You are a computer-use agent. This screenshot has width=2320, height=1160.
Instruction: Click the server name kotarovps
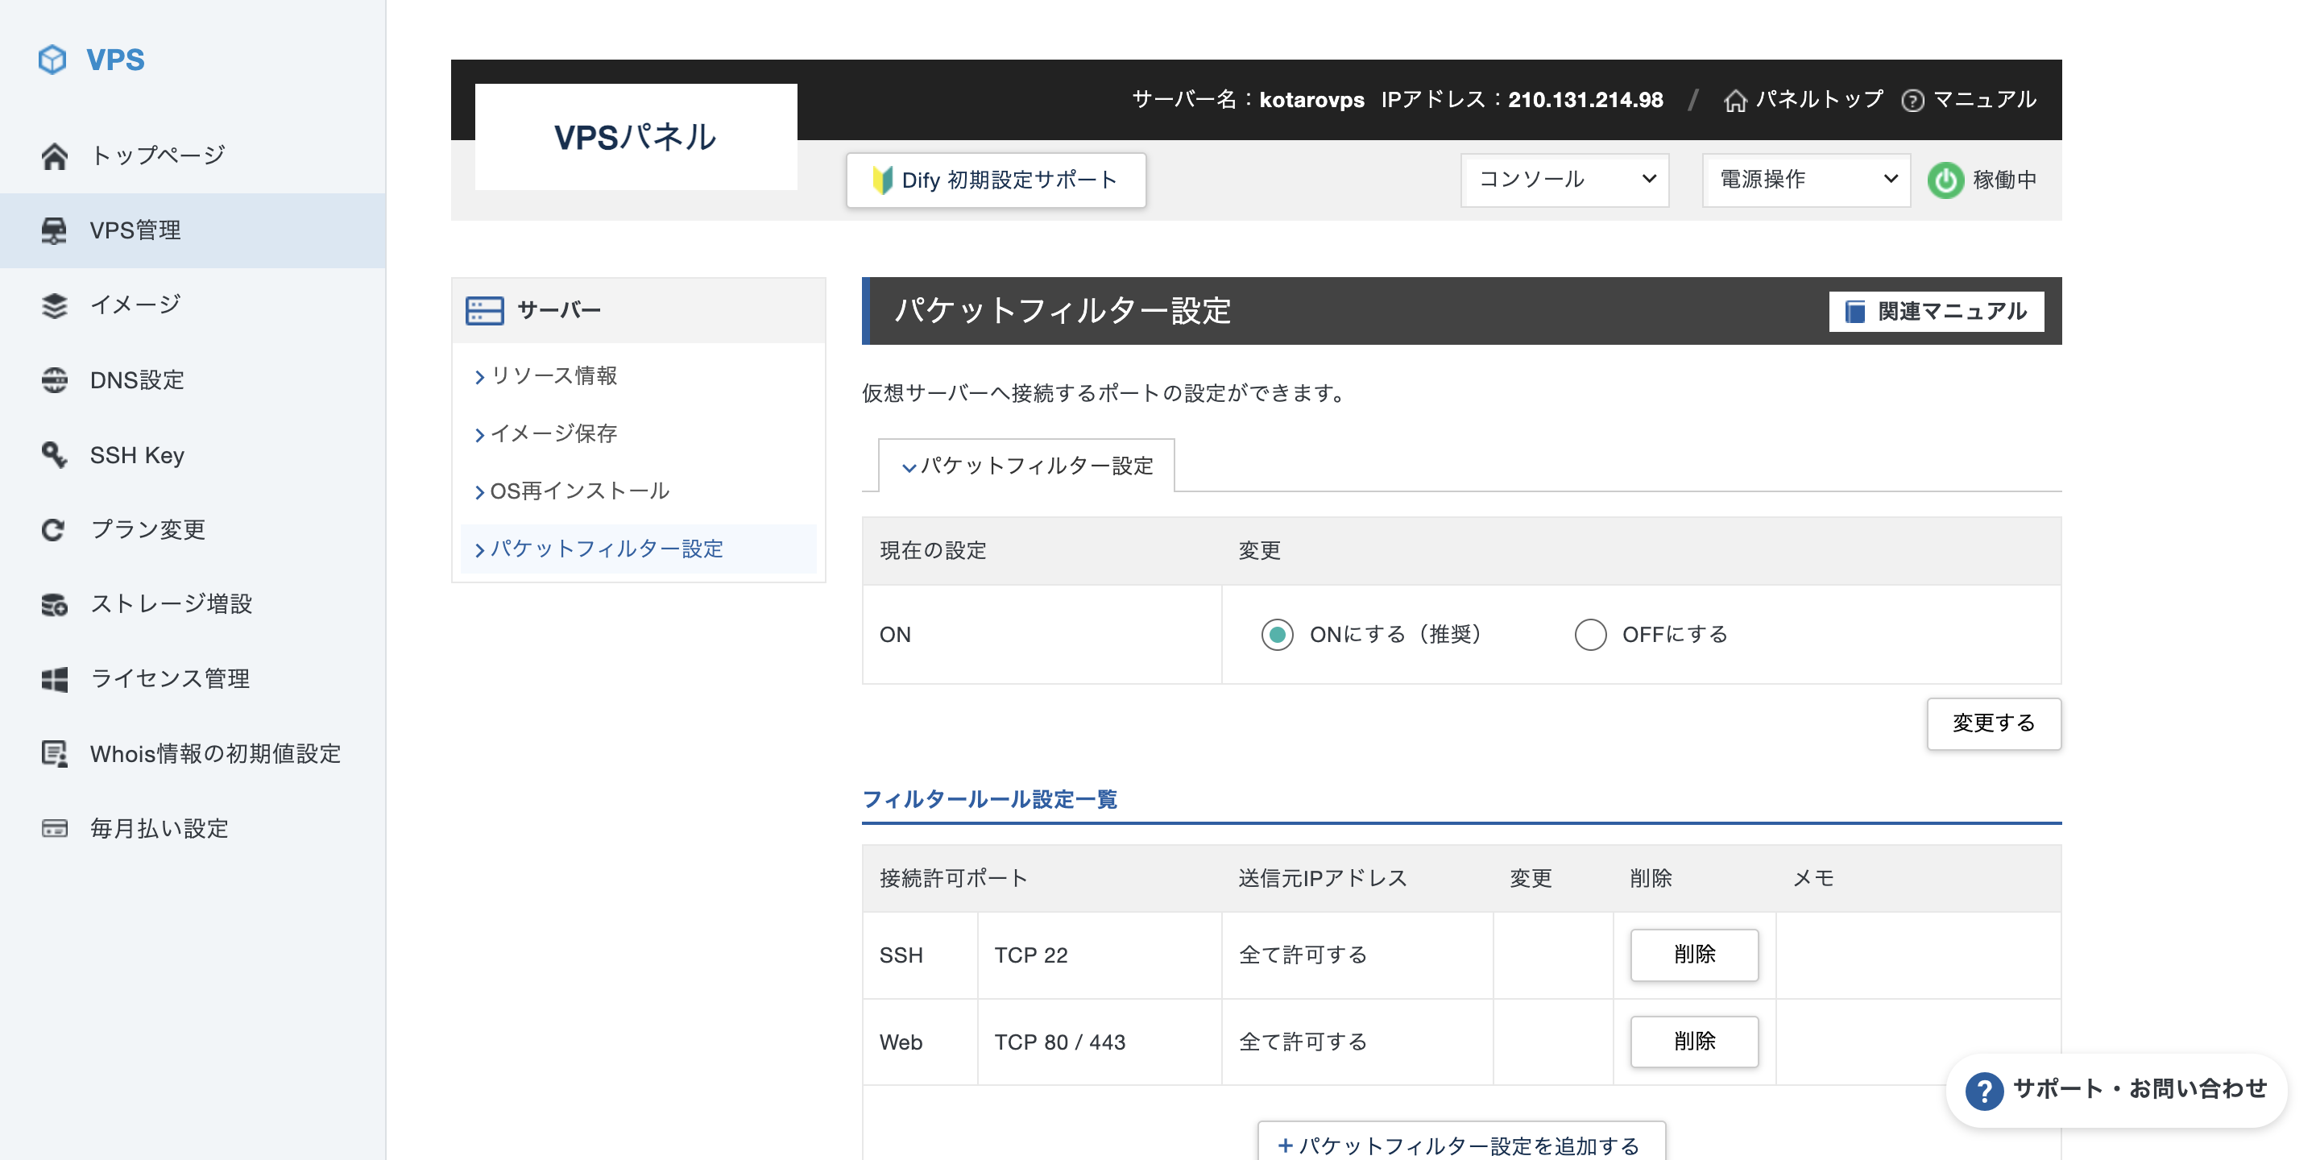click(1311, 100)
